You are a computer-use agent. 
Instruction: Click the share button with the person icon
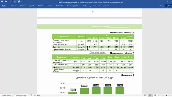tap(169, 6)
